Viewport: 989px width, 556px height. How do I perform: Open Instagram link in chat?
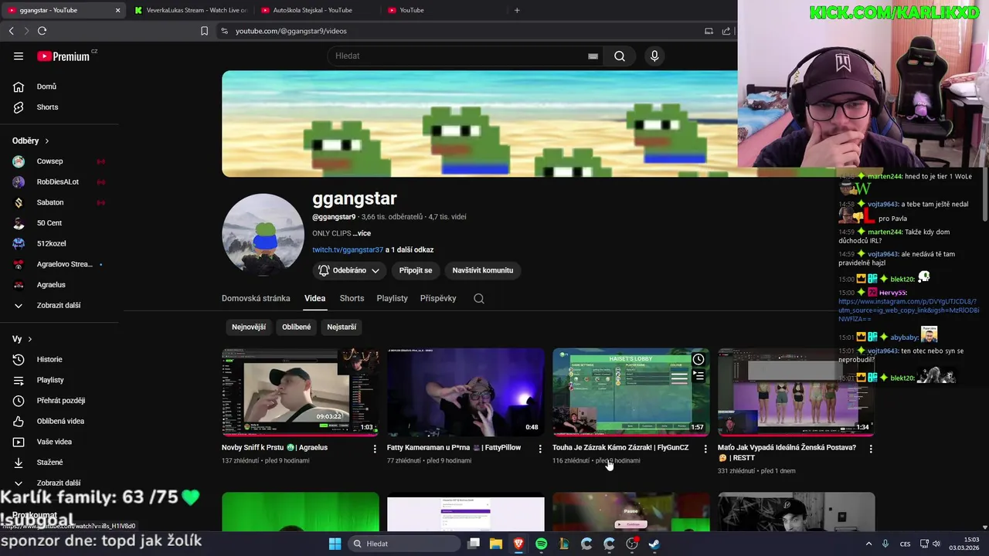coord(908,310)
